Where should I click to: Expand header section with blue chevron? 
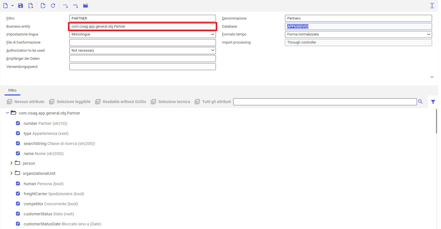point(432,77)
